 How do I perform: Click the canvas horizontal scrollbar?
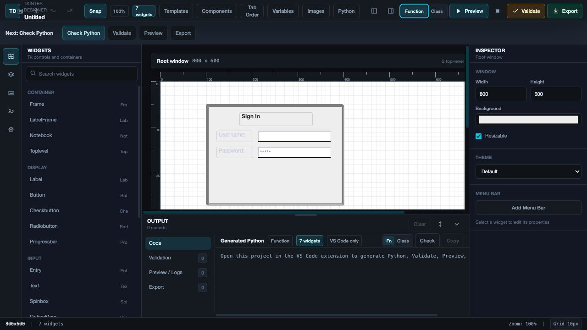pyautogui.click(x=274, y=212)
